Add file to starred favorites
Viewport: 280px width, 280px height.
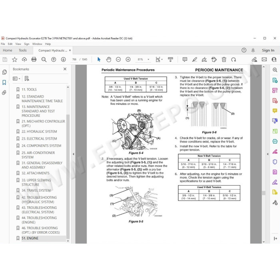[x=15, y=60]
